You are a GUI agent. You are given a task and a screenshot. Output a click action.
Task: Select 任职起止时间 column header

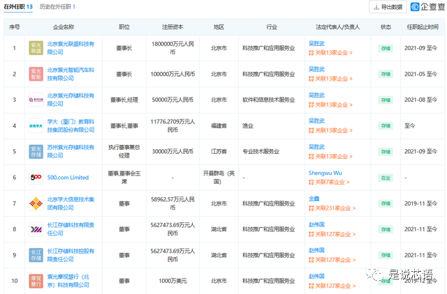pos(422,27)
